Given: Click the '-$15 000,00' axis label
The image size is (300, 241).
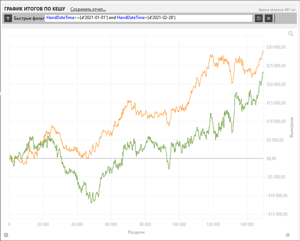Looking at the screenshot, I should tap(277, 214).
